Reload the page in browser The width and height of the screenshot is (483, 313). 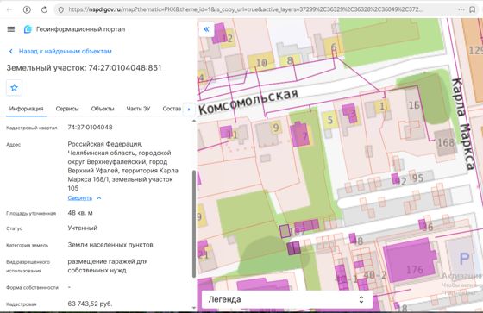tap(44, 9)
